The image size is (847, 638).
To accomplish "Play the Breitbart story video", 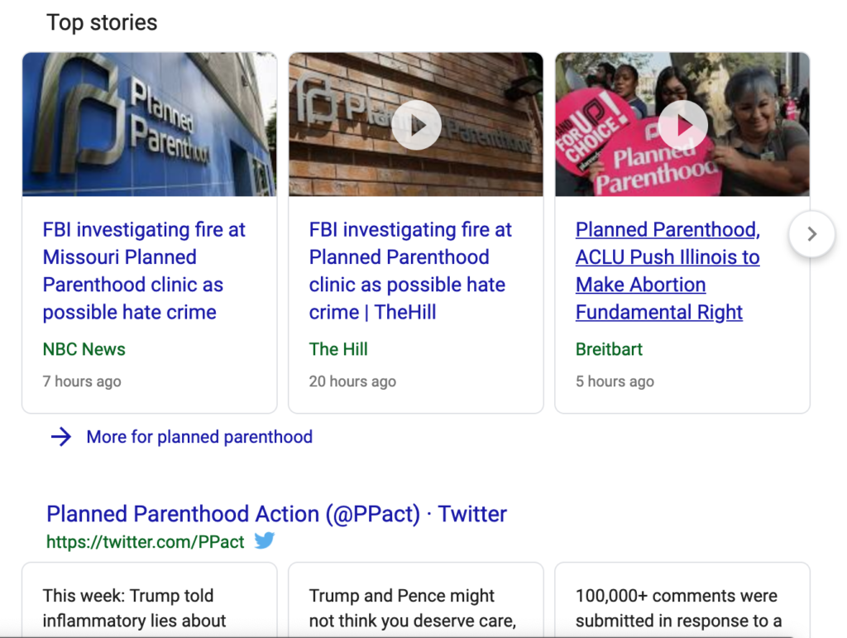I will (x=682, y=125).
